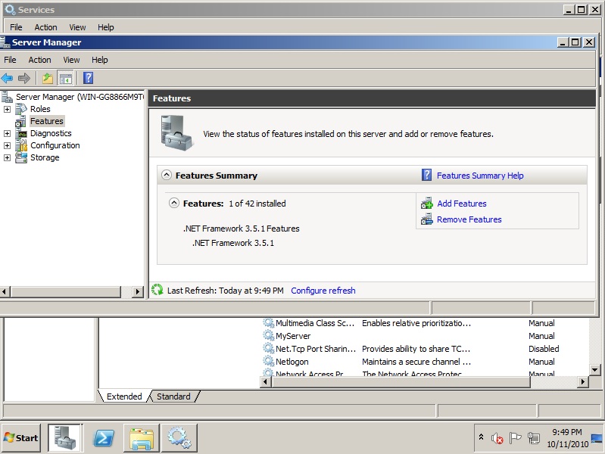Click the Remove Features icon

[x=427, y=219]
